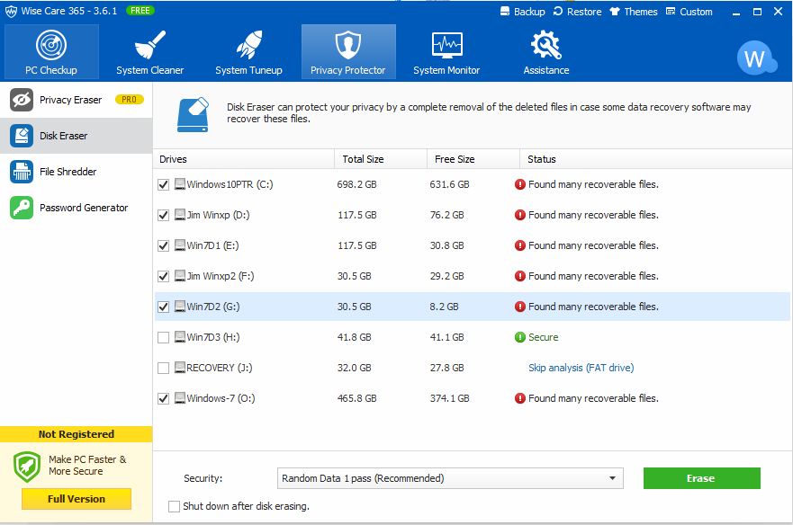793x525 pixels.
Task: Open the Security method dropdown
Action: click(450, 478)
